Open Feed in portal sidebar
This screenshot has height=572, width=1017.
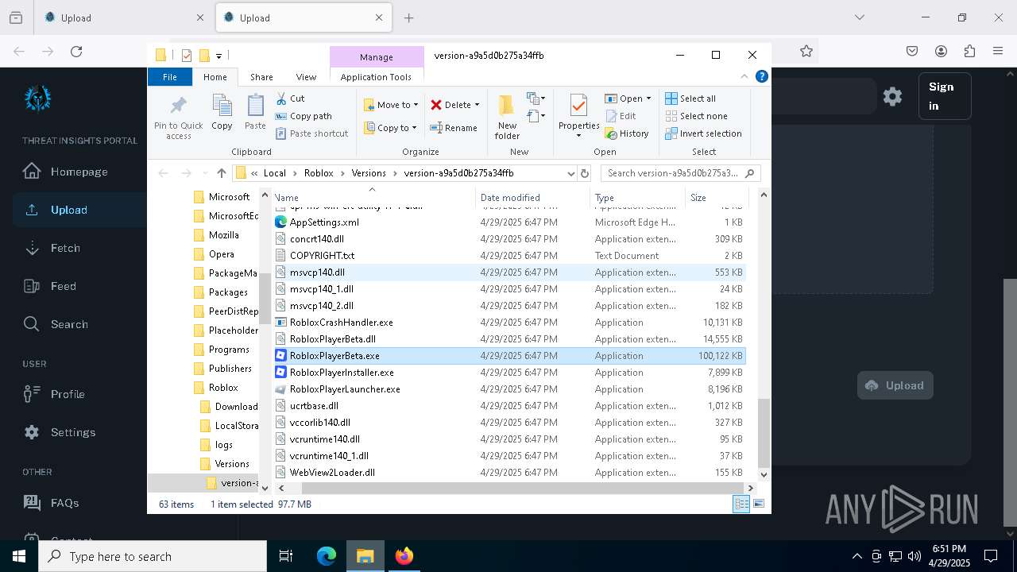tap(64, 286)
